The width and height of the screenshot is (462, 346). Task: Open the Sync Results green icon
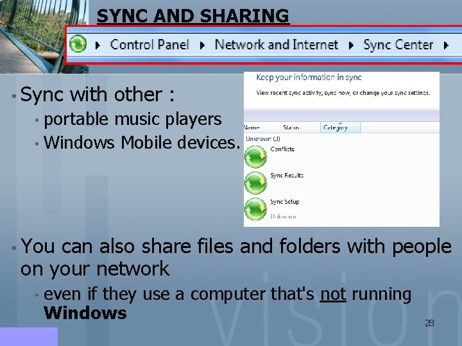(x=255, y=183)
